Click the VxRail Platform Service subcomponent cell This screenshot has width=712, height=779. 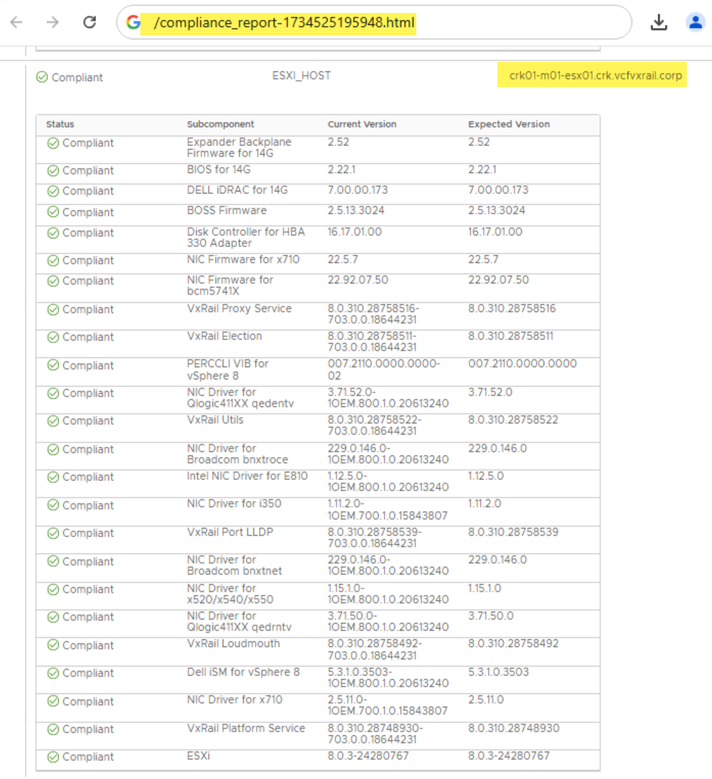[246, 729]
